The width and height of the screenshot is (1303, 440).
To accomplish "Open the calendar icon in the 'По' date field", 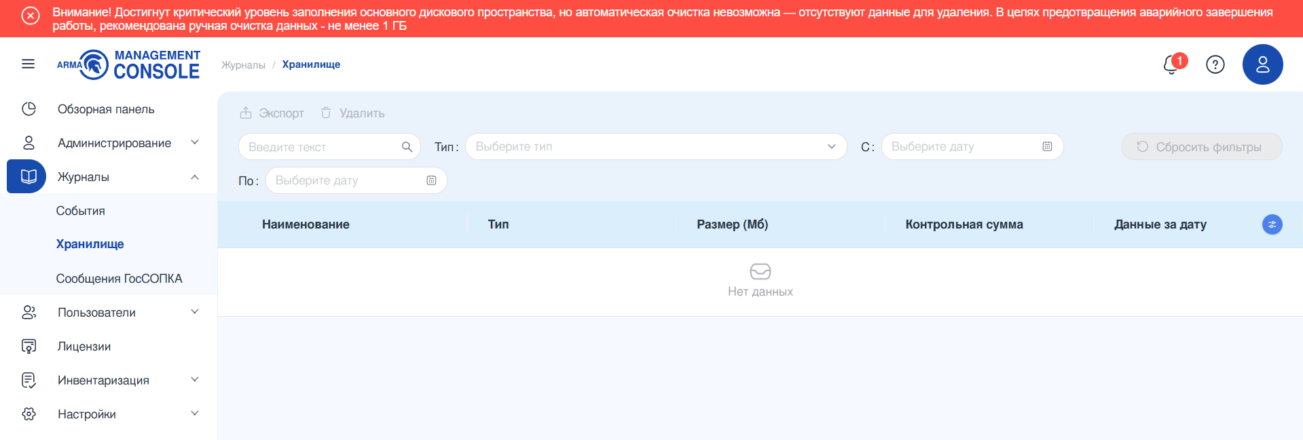I will (x=431, y=180).
